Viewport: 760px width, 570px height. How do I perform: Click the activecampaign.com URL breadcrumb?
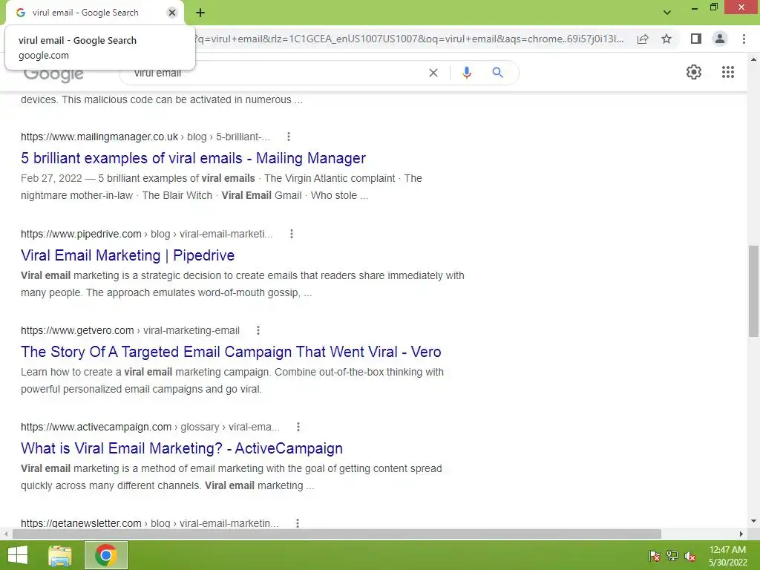(150, 427)
